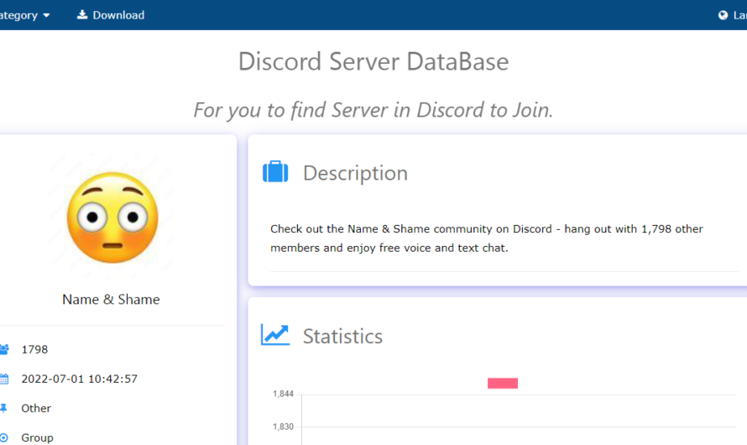747x445 pixels.
Task: Click the briefcase Description icon
Action: pyautogui.click(x=275, y=172)
